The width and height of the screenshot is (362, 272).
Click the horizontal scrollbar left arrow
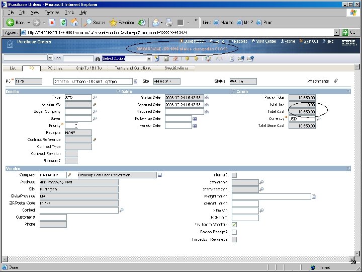5,259
